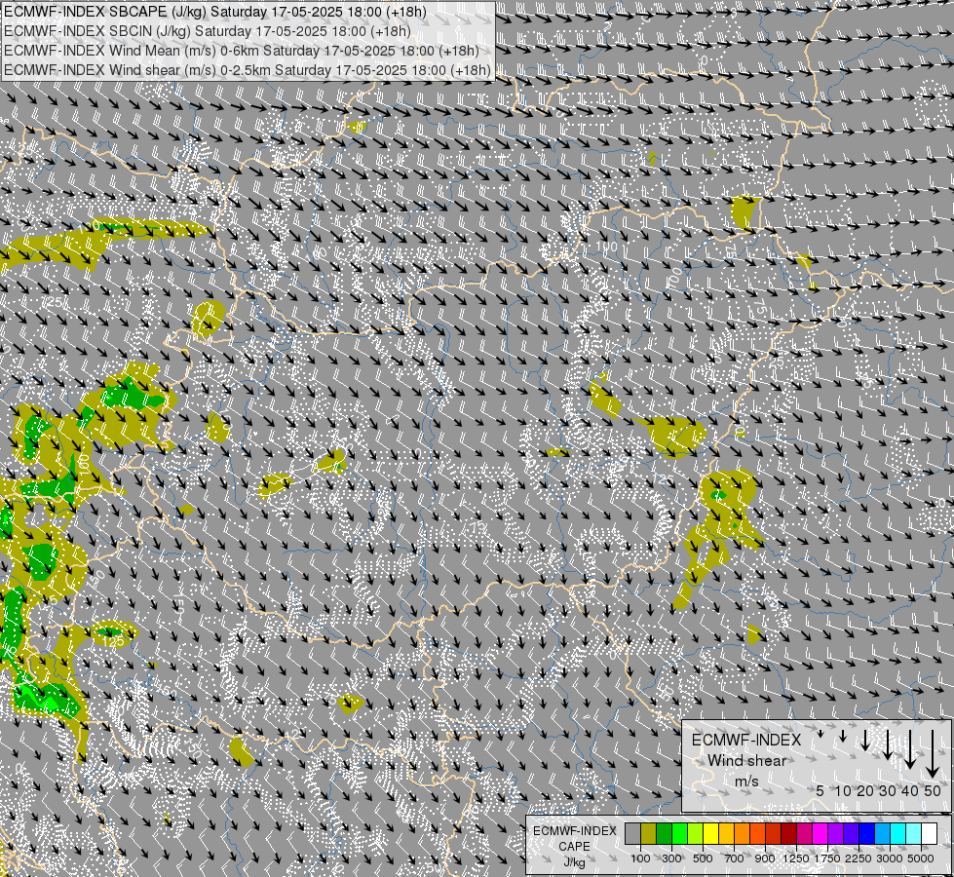Select the pure blue CAPE legend swatch

(867, 834)
